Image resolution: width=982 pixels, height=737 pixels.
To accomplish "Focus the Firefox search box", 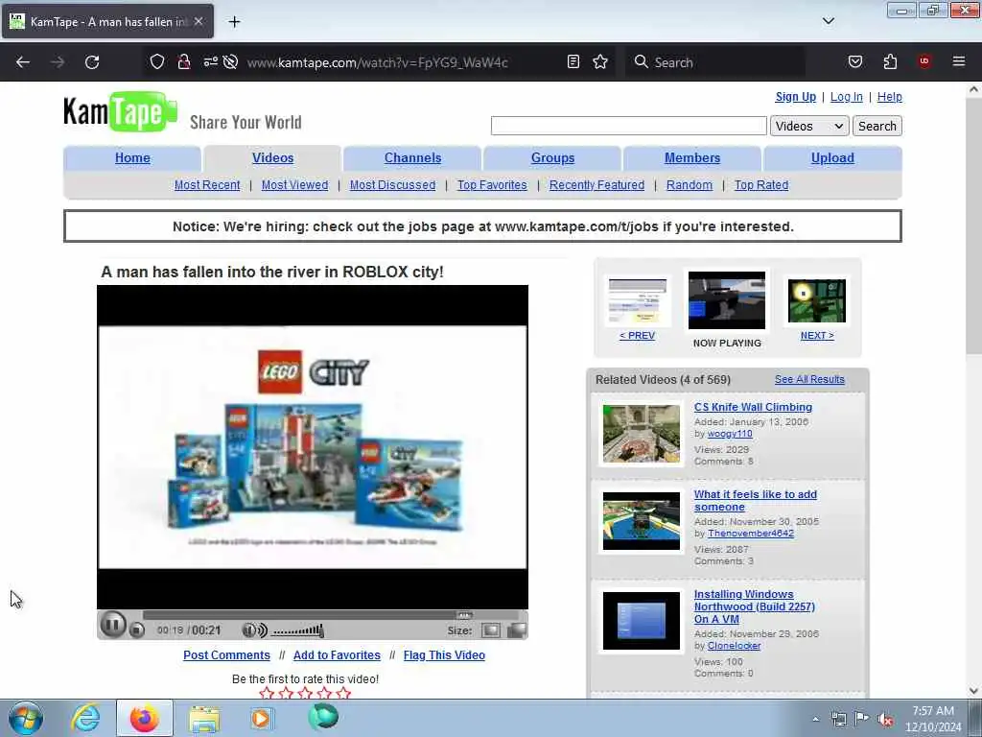I will point(715,62).
